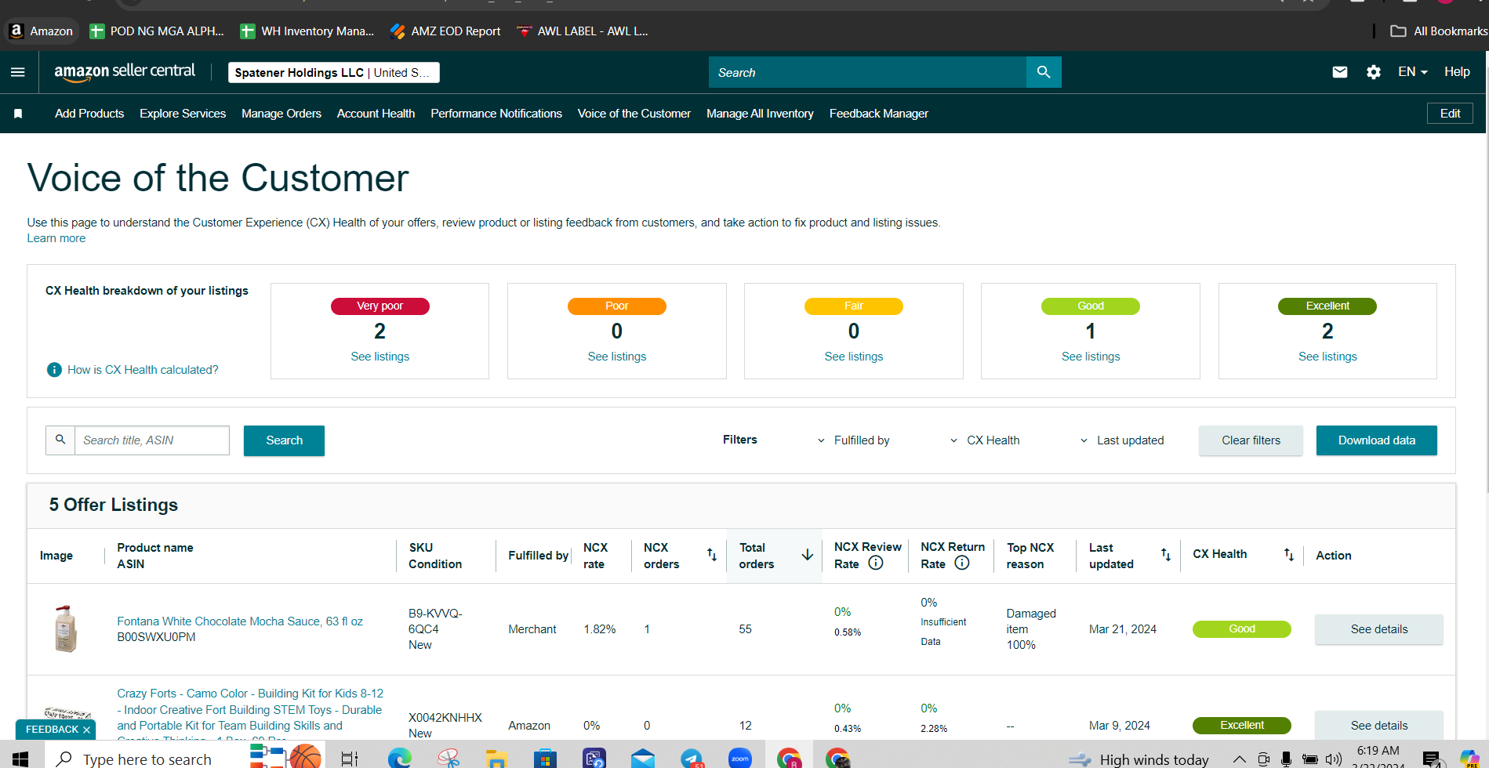Open Fontana White Chocolate Mocha Sauce link
1489x768 pixels.
coord(240,621)
